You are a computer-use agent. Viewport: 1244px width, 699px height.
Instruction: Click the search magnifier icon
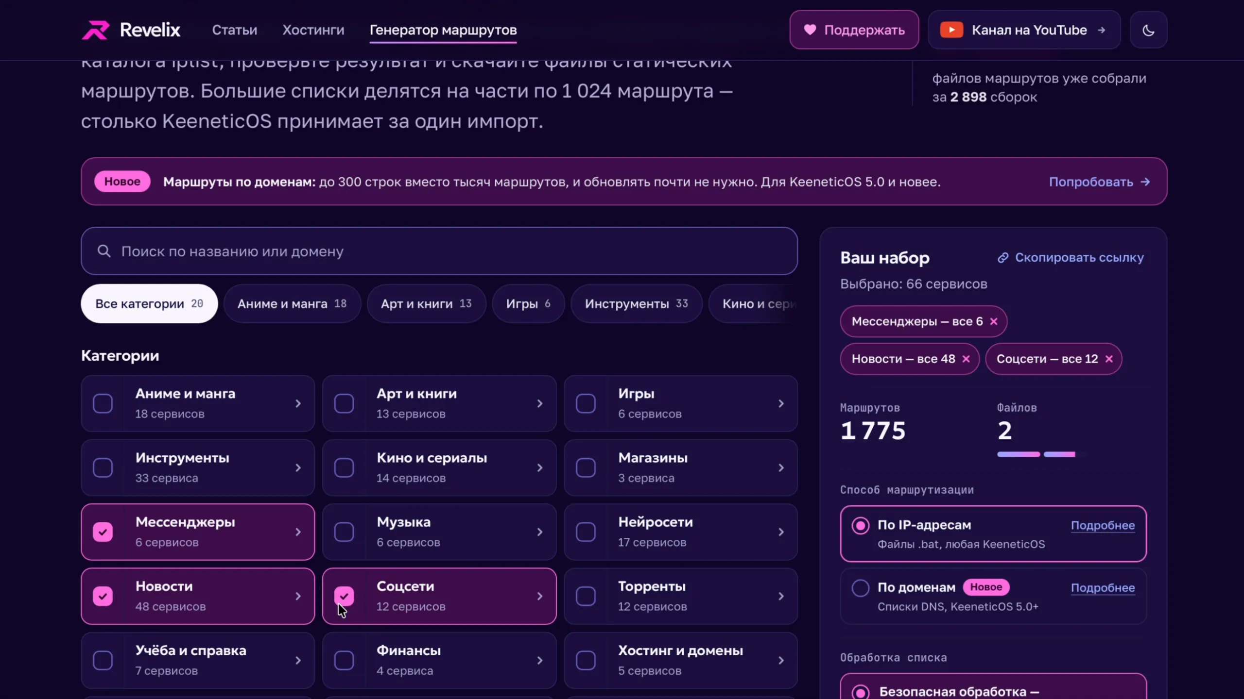(x=104, y=251)
